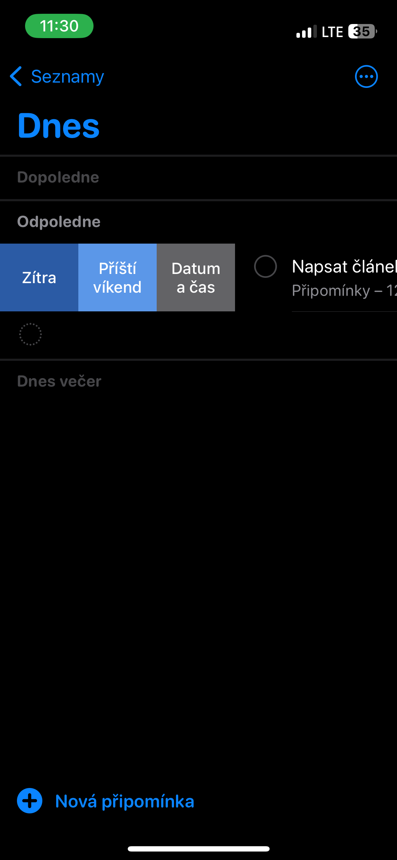Open the ellipsis more options menu
The width and height of the screenshot is (397, 860).
pyautogui.click(x=366, y=76)
